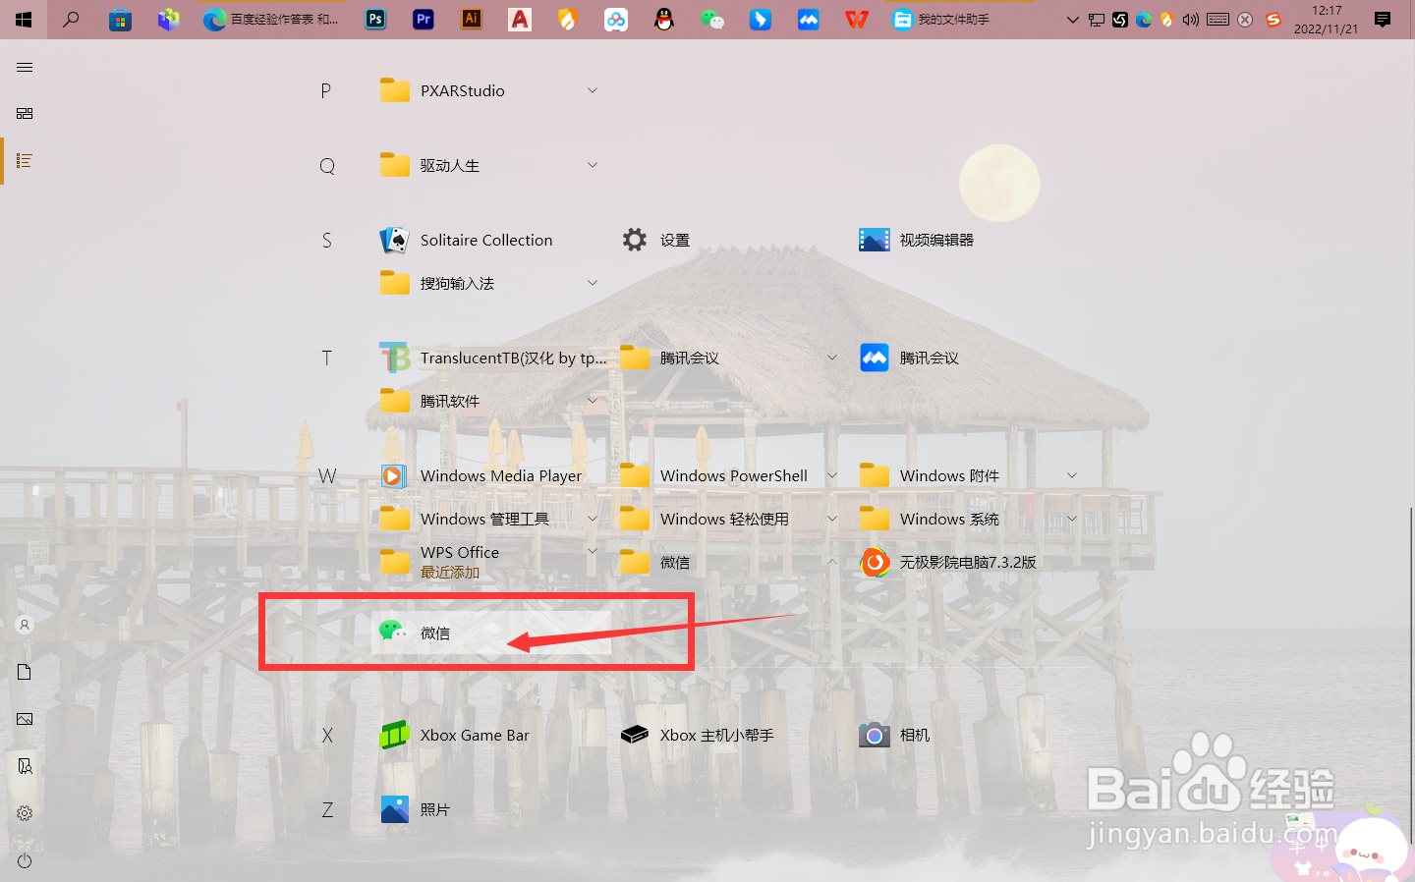
Task: Expand 腾讯会议 folder chevron
Action: (x=832, y=358)
